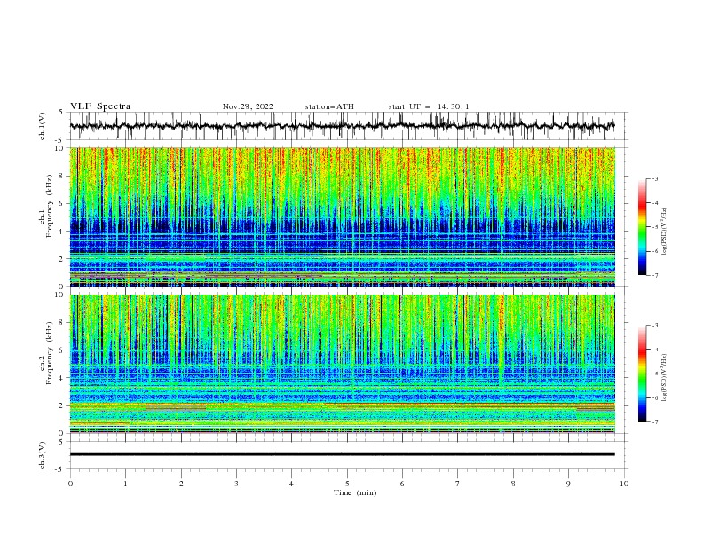Image resolution: width=703 pixels, height=543 pixels.
Task: Click the time axis tick label "6"
Action: [x=402, y=484]
